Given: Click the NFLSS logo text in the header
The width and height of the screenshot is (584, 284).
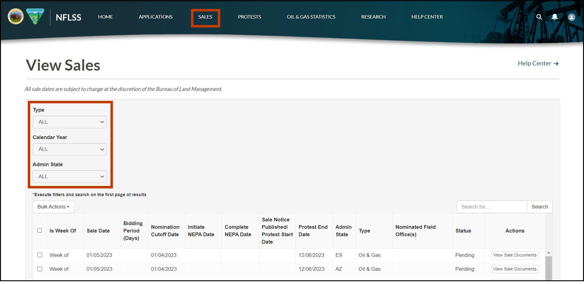Looking at the screenshot, I should (x=68, y=17).
